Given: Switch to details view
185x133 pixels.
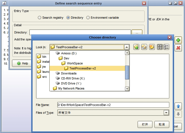Looking at the screenshot, I should [x=166, y=47].
